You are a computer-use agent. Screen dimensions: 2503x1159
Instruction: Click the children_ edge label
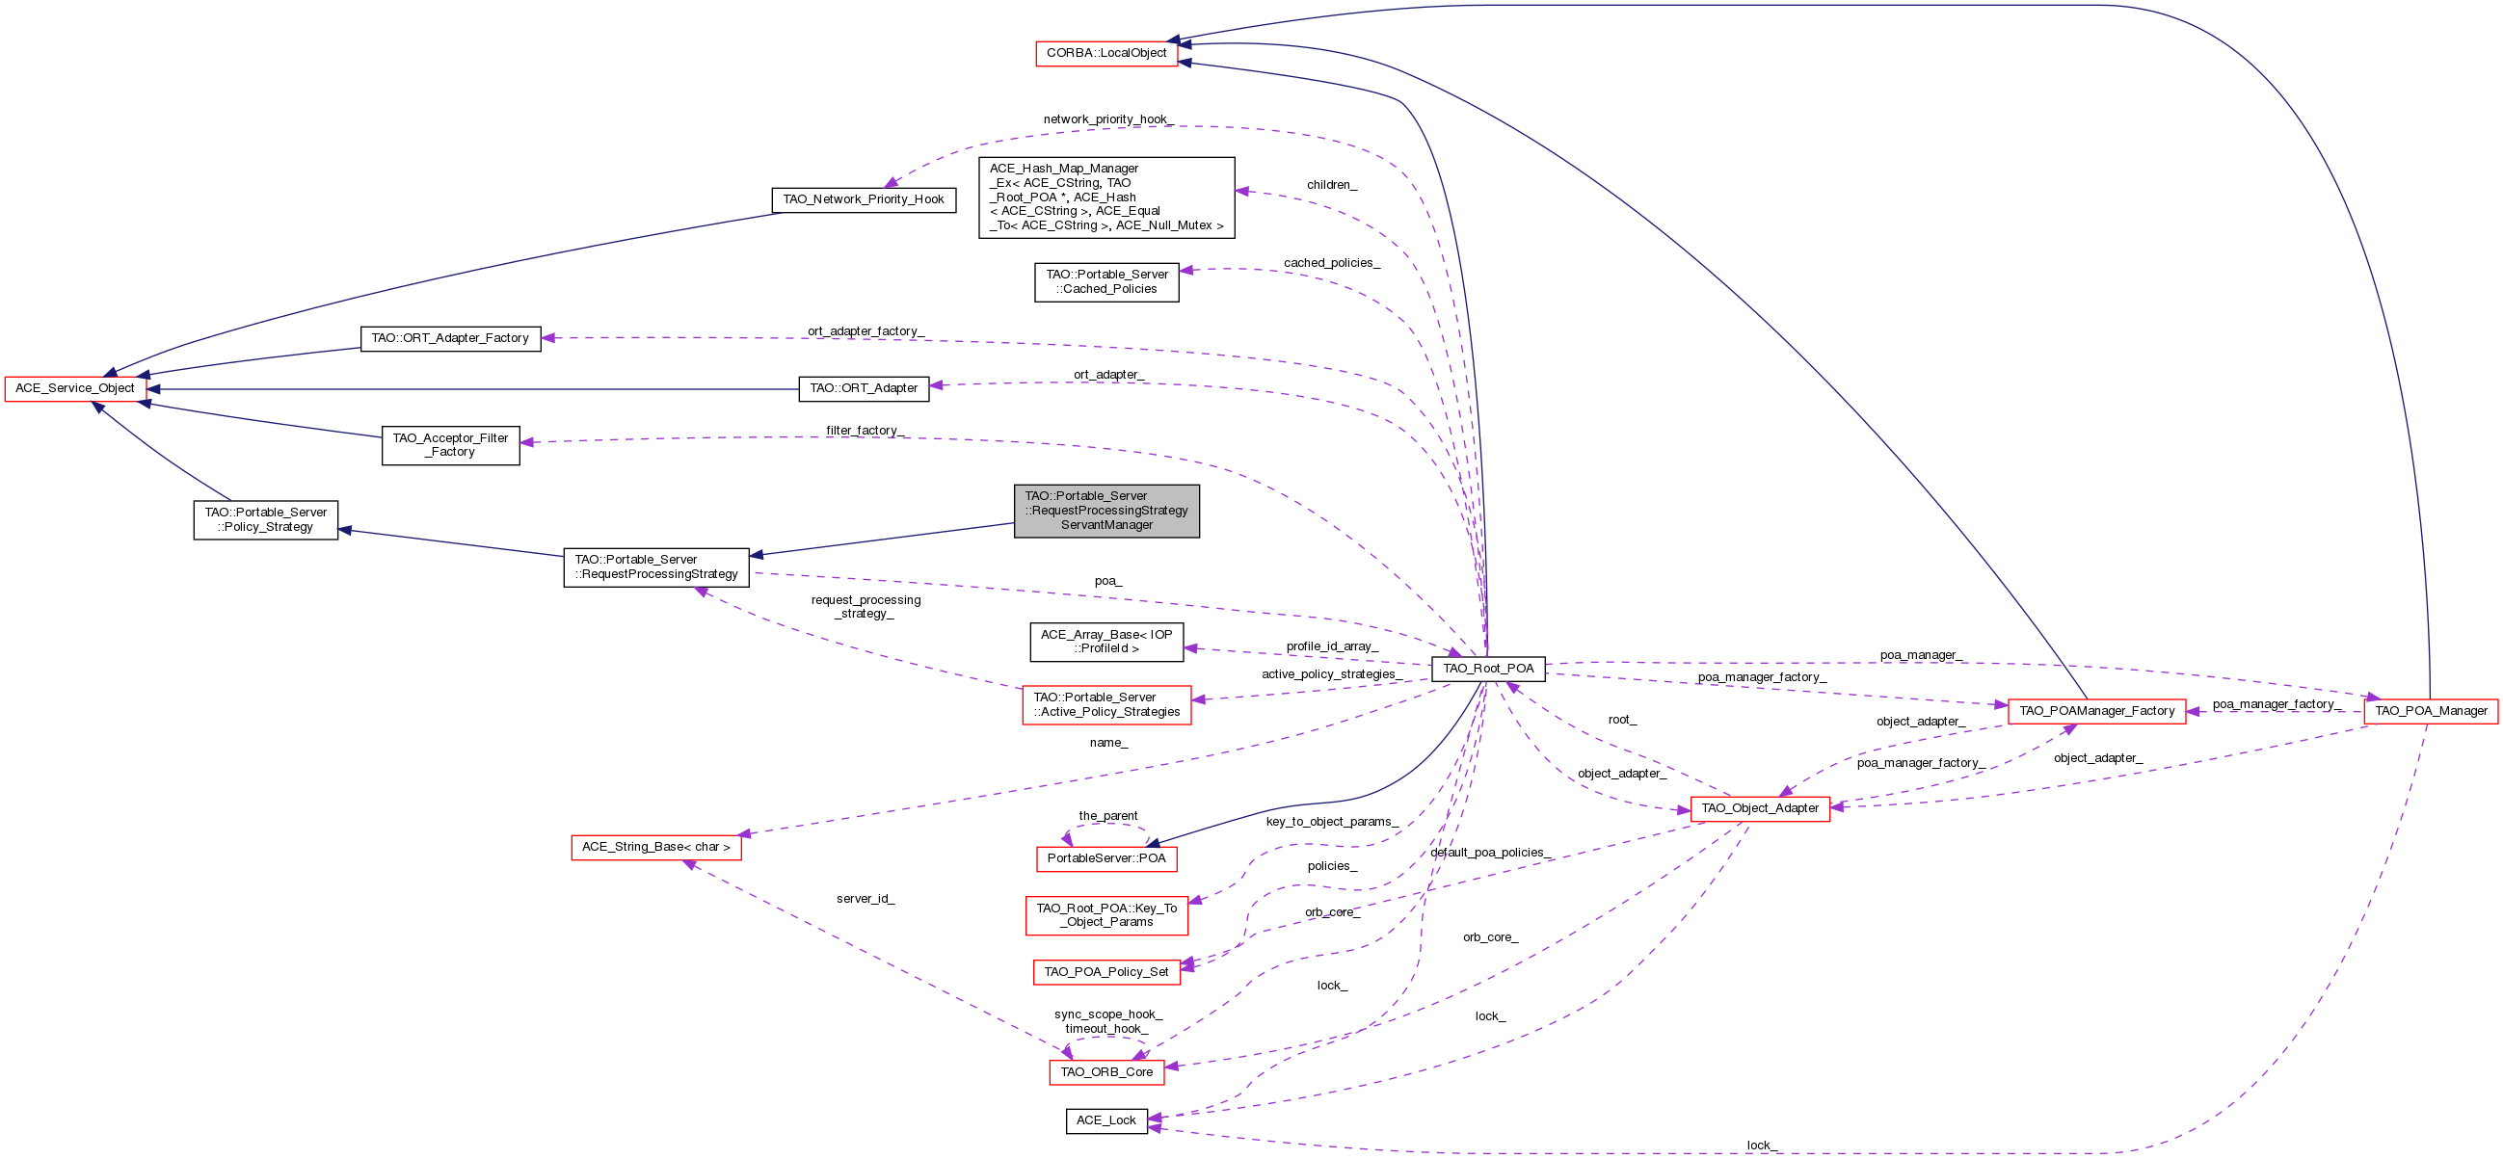tap(1331, 185)
